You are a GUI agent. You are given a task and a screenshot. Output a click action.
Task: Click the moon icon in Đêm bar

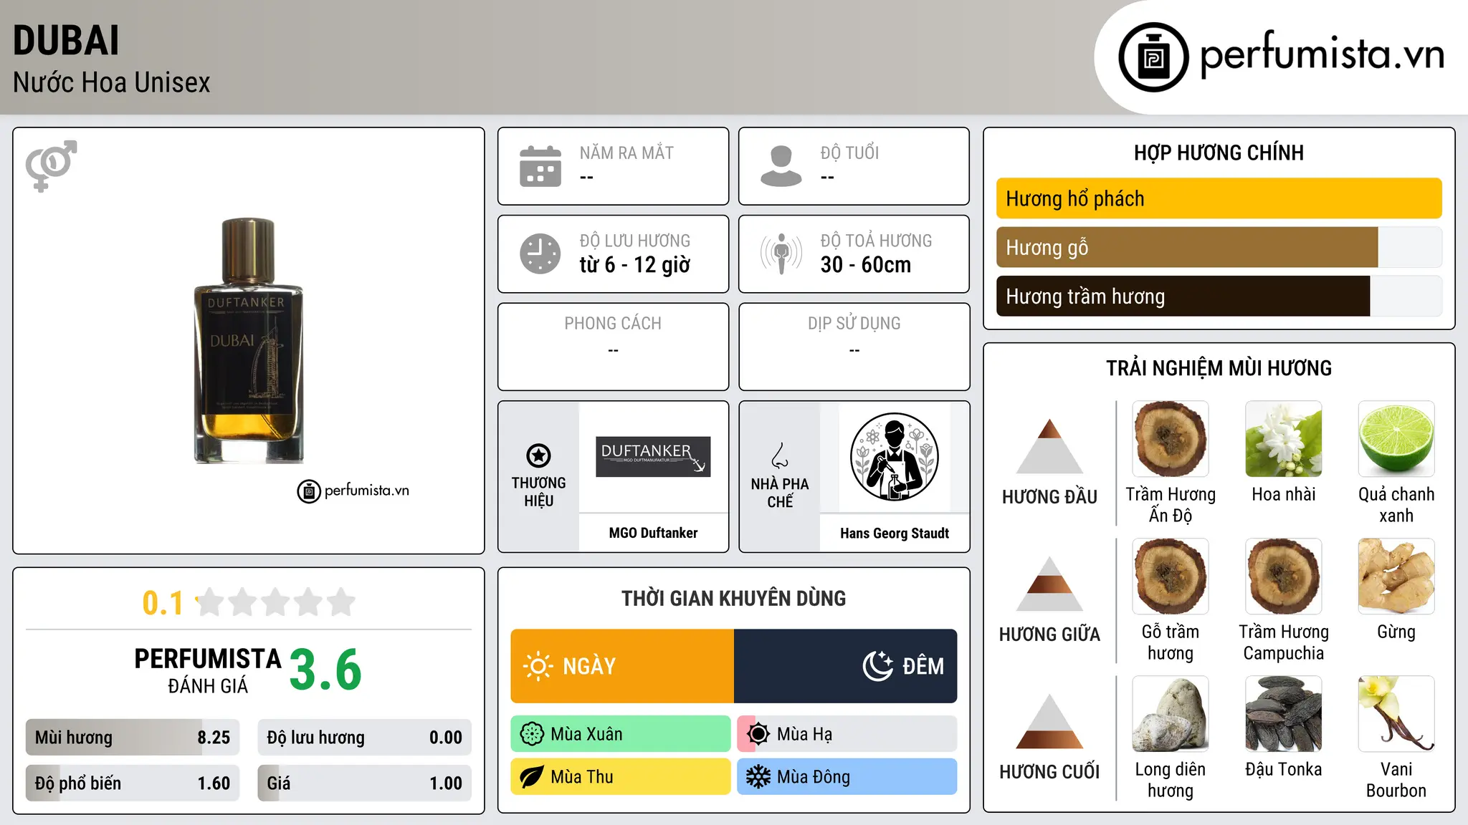pyautogui.click(x=878, y=666)
